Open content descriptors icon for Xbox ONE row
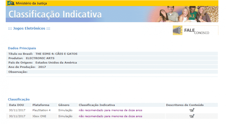The height and width of the screenshot is (124, 226). click(x=192, y=116)
